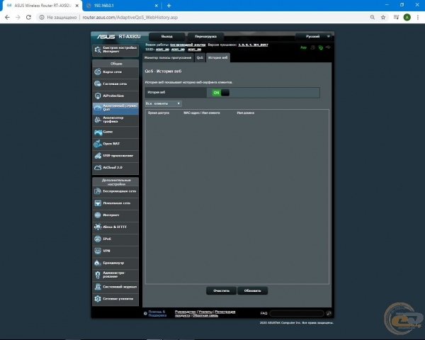Open the Game gamepad icon
425x340 pixels.
[98, 132]
